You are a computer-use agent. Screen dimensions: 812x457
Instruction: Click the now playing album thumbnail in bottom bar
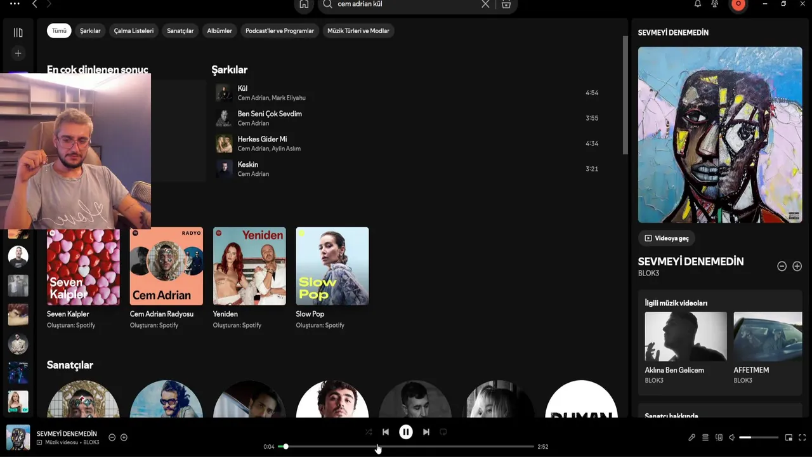18,437
